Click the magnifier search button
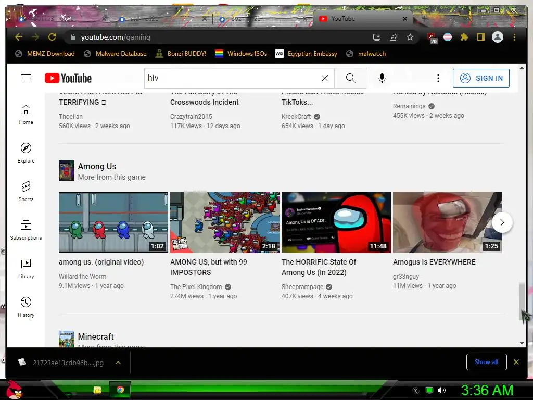Screen dimensions: 533x400 (350, 78)
